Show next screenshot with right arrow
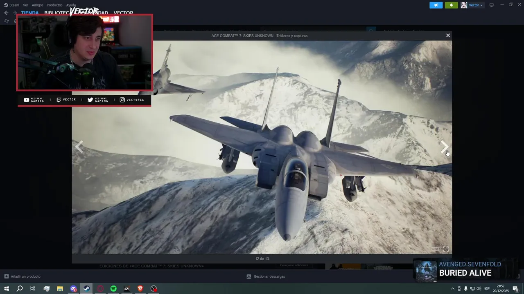The width and height of the screenshot is (524, 294). coord(445,147)
